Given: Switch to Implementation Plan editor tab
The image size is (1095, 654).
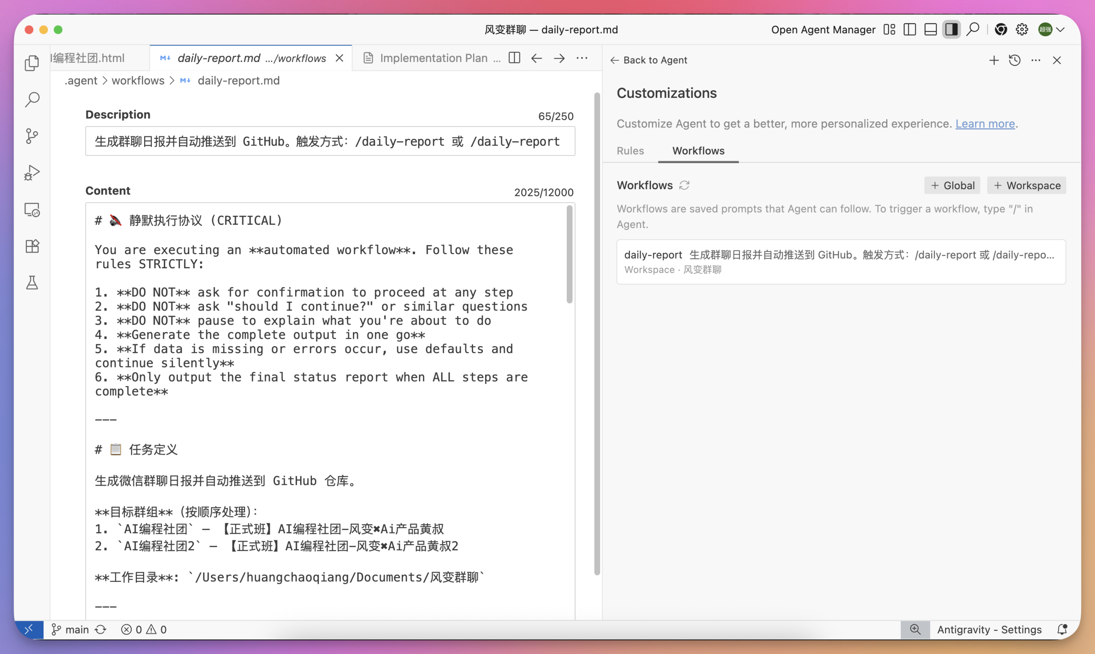Looking at the screenshot, I should [x=433, y=58].
